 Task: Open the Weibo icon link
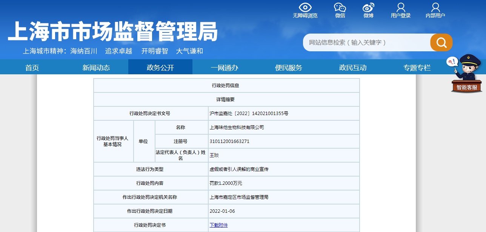pos(368,8)
